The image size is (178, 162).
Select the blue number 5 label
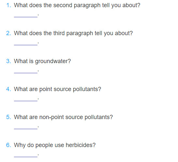point(9,117)
